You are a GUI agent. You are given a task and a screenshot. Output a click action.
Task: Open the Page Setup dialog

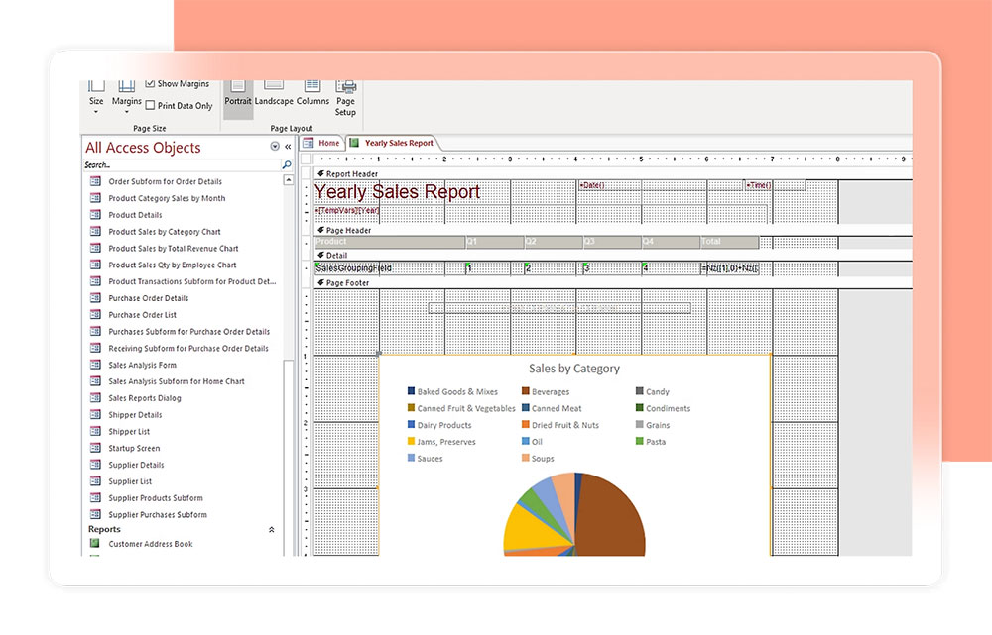pyautogui.click(x=345, y=97)
